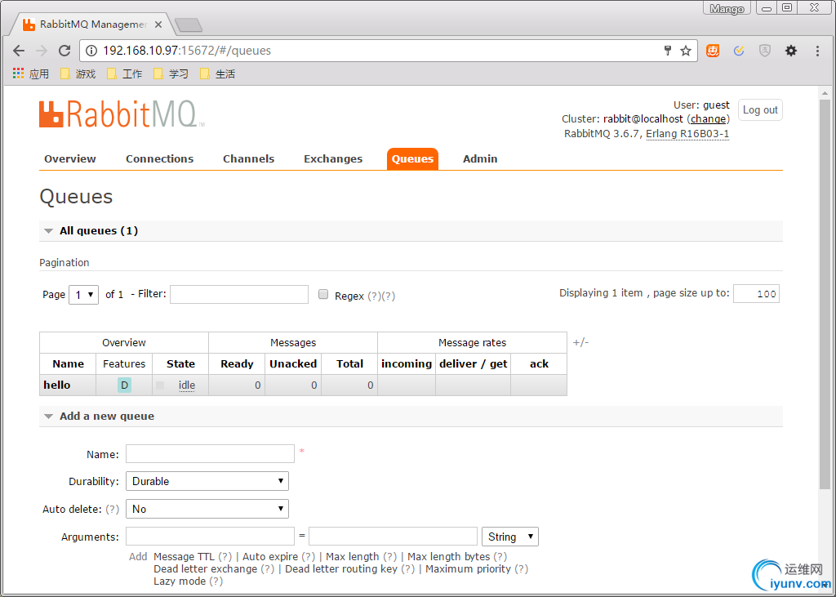
Task: Open the apps grid shortcut
Action: (x=30, y=74)
